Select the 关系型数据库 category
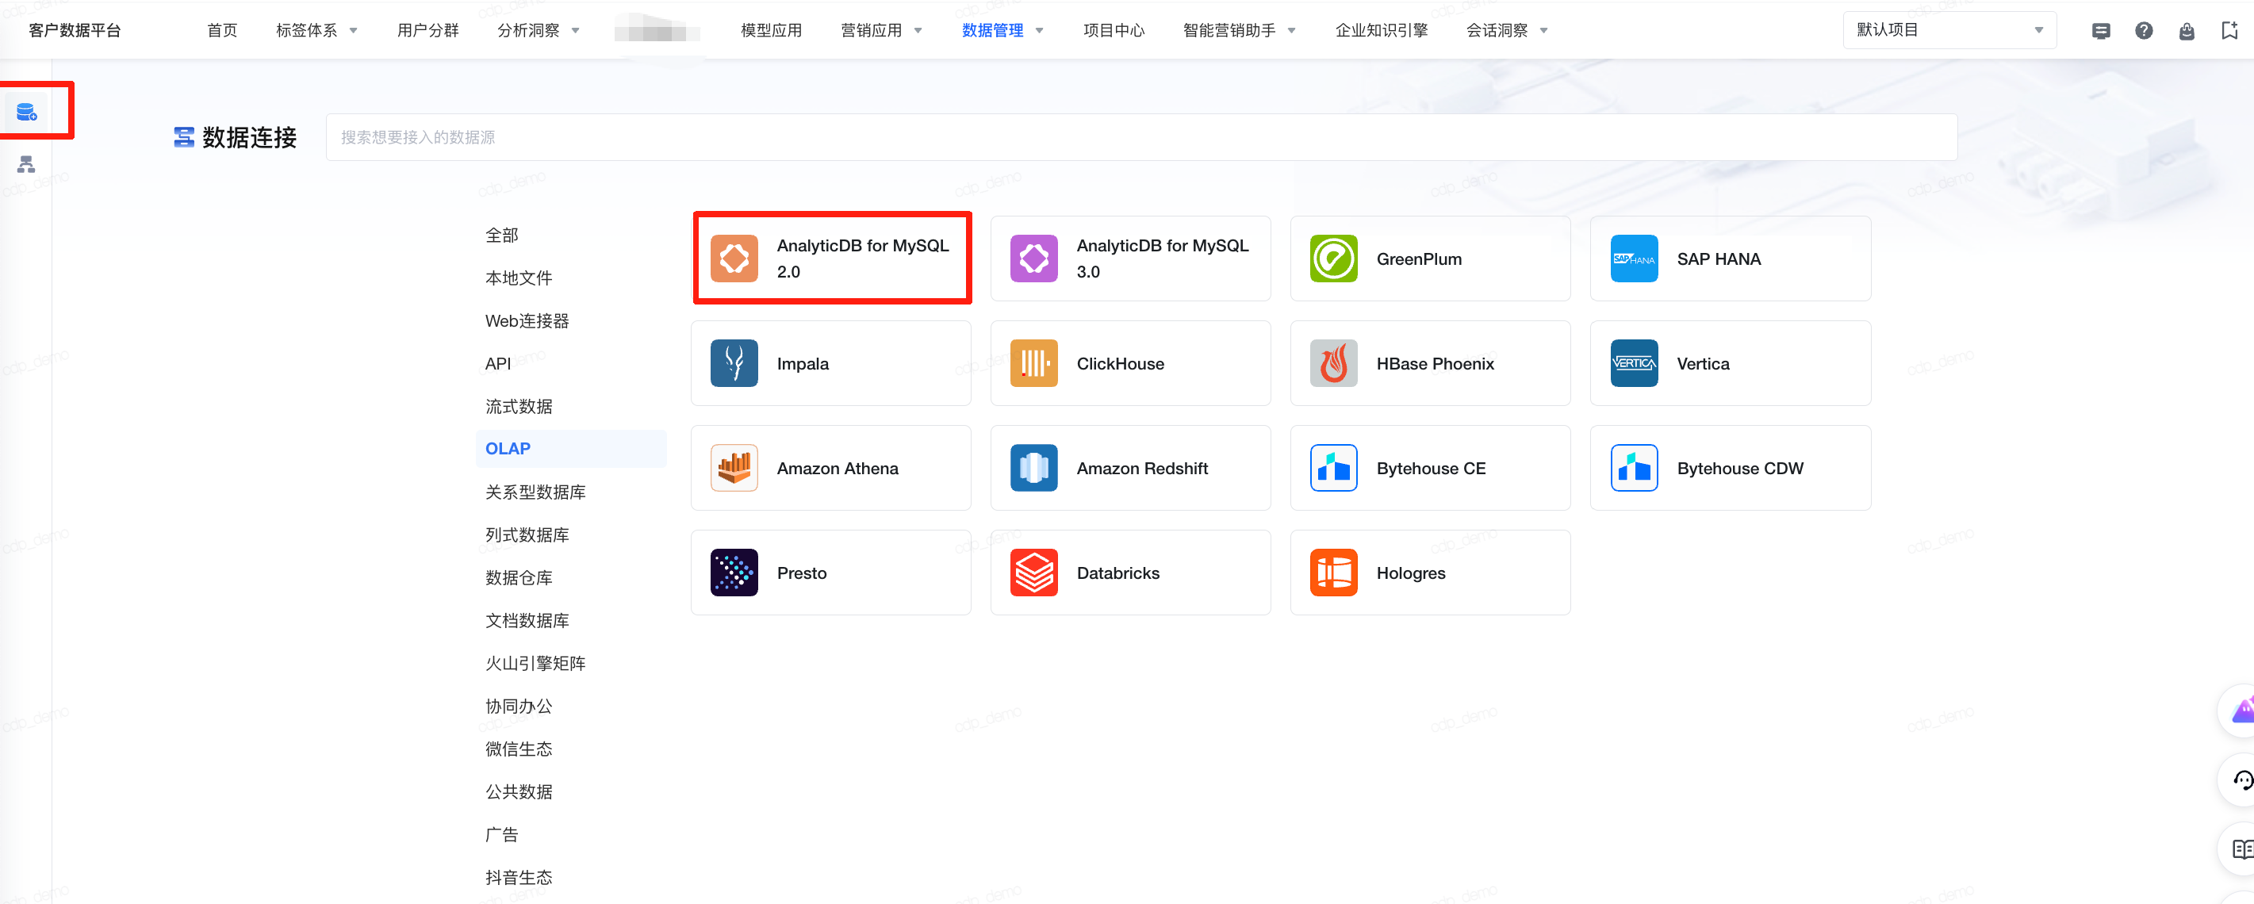Viewport: 2254px width, 904px height. click(535, 492)
